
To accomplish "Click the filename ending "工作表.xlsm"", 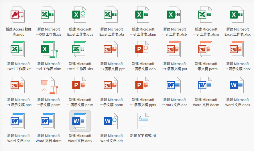I will tap(206, 35).
